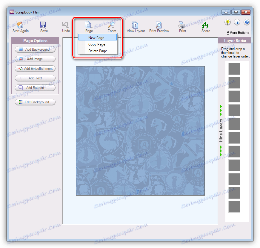Click the blue sports background on the page canvas
The width and height of the screenshot is (260, 248).
140,131
